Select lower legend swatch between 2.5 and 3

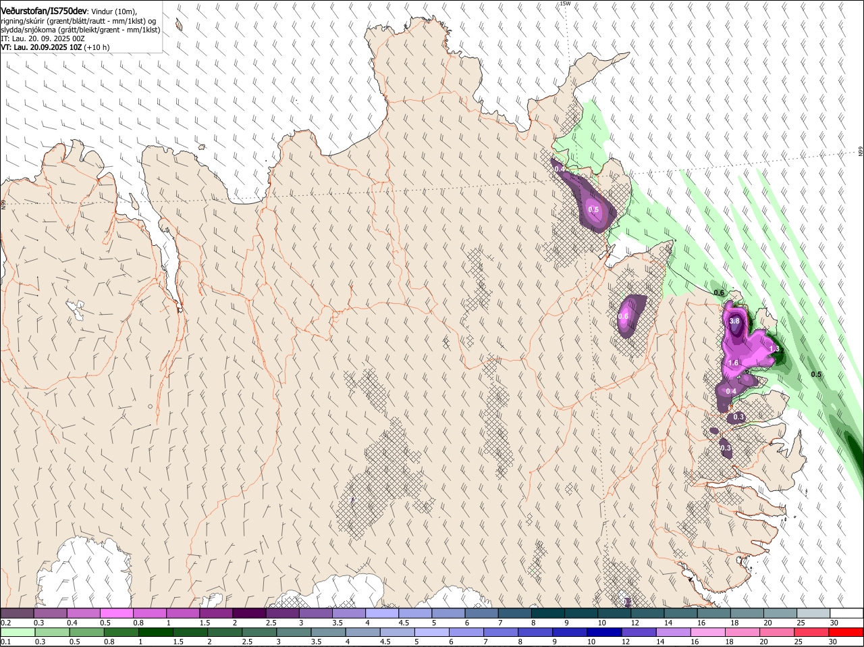(259, 632)
